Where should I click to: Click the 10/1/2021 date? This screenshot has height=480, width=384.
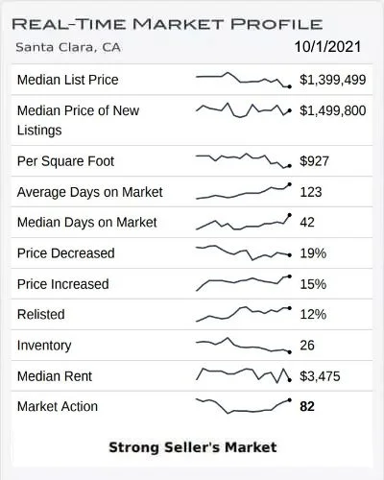point(327,47)
